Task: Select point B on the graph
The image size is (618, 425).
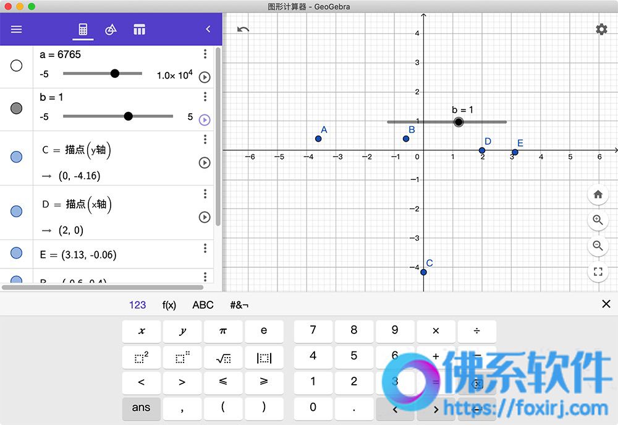Action: (406, 139)
